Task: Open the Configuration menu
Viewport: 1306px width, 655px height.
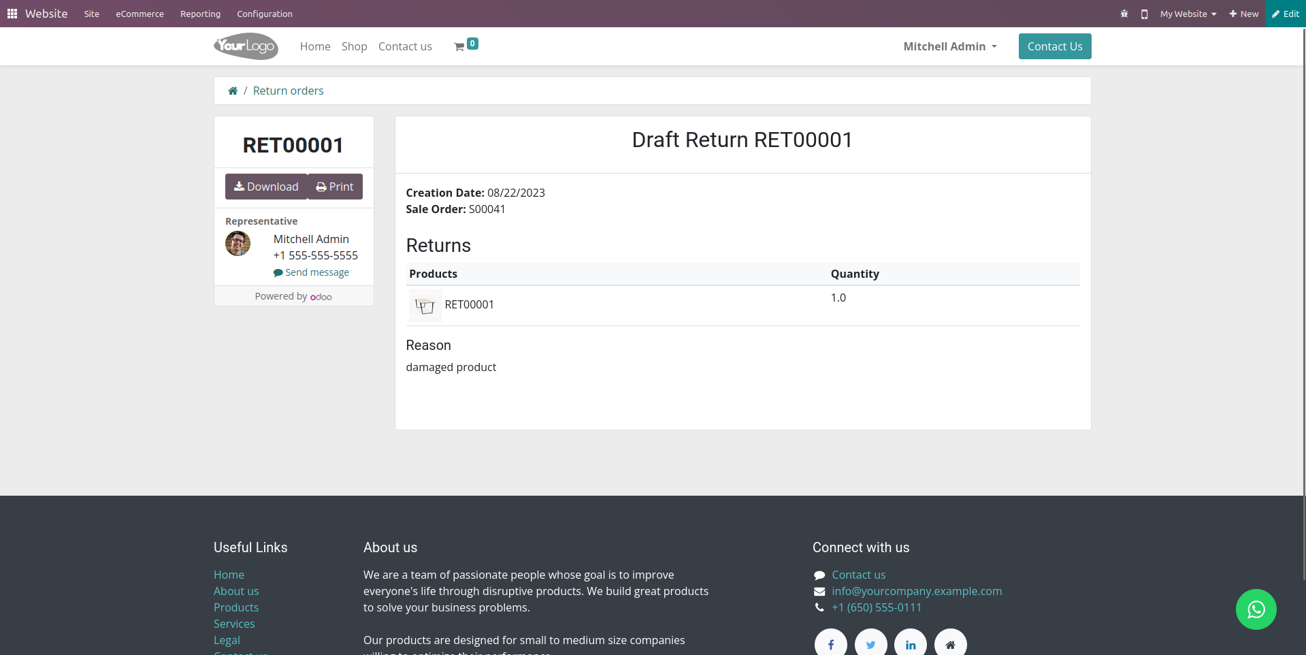Action: click(265, 14)
